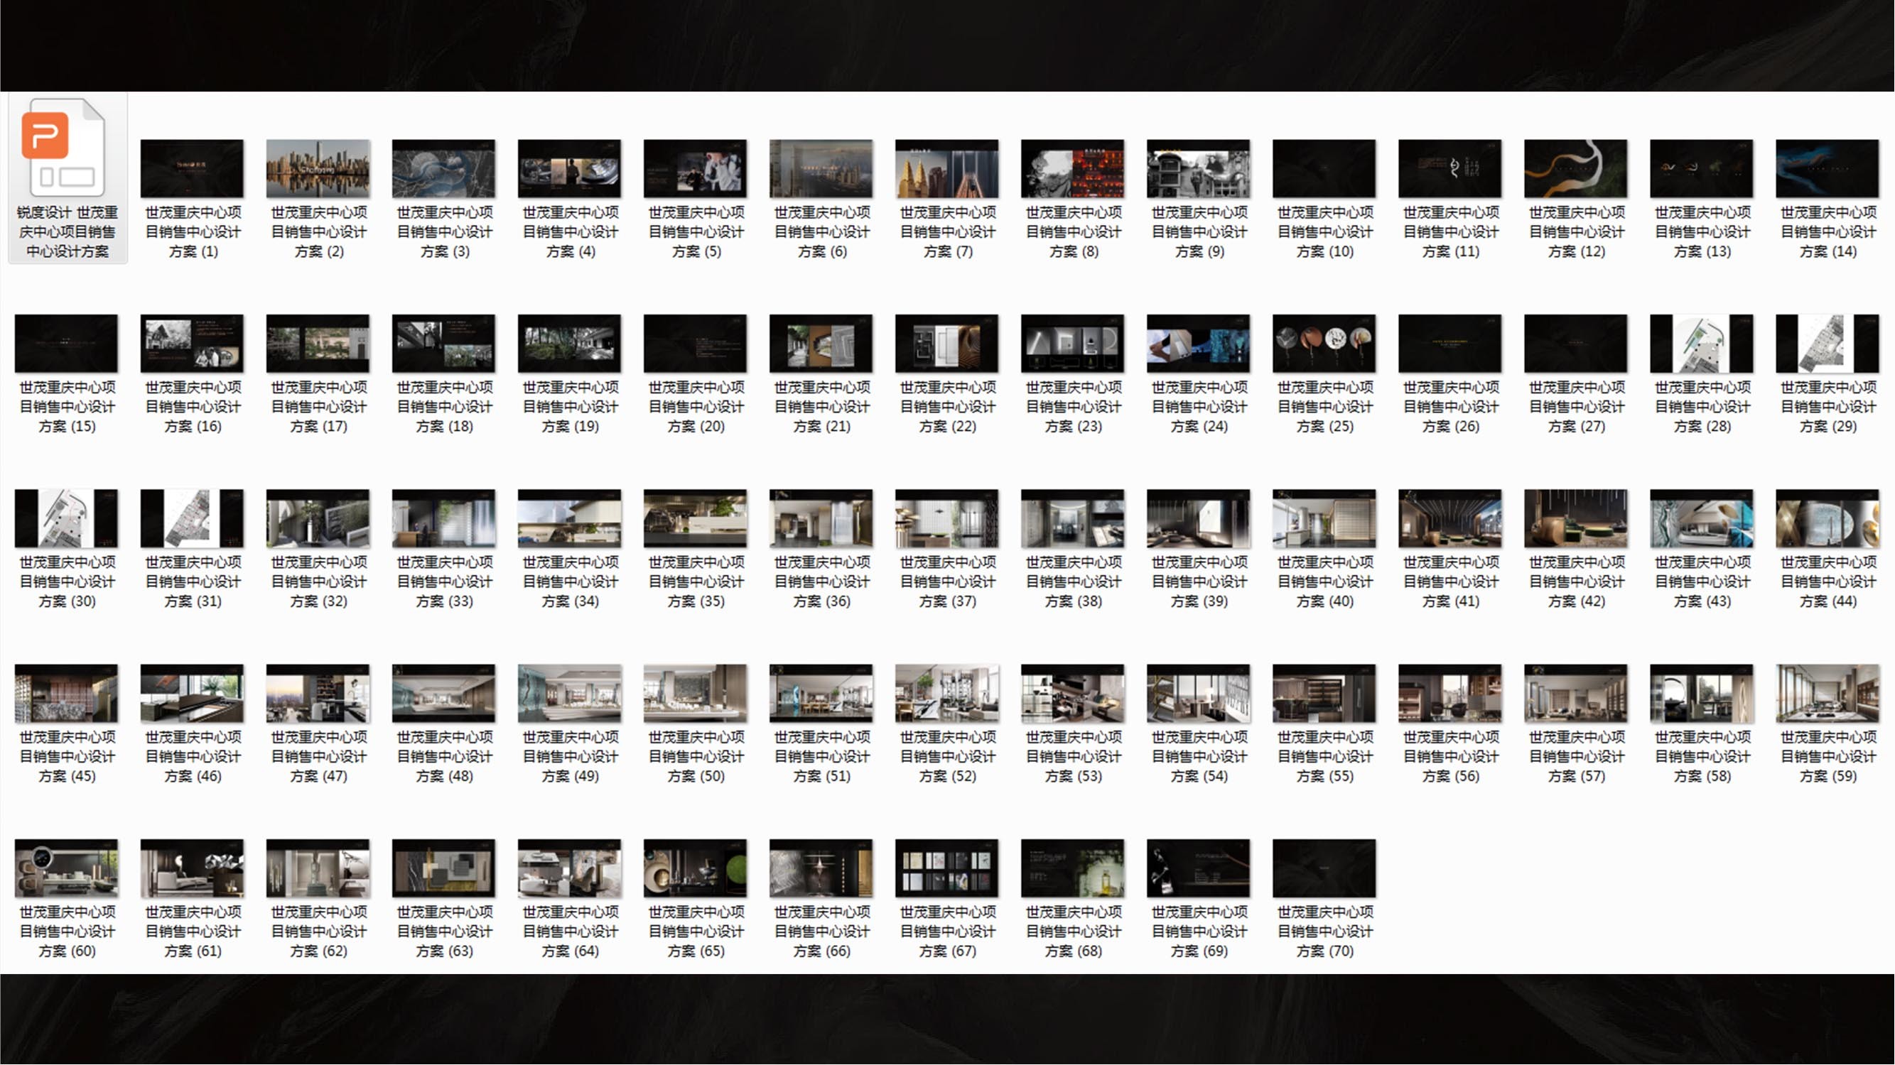Select the floor plan image 方案 (28)
Image resolution: width=1895 pixels, height=1065 pixels.
[1702, 343]
